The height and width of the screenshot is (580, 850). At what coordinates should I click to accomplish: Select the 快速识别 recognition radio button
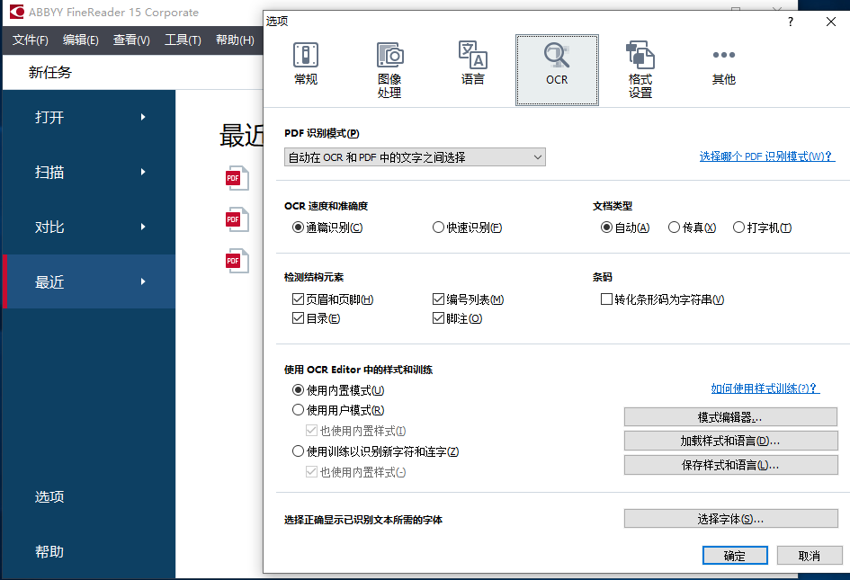click(x=459, y=228)
